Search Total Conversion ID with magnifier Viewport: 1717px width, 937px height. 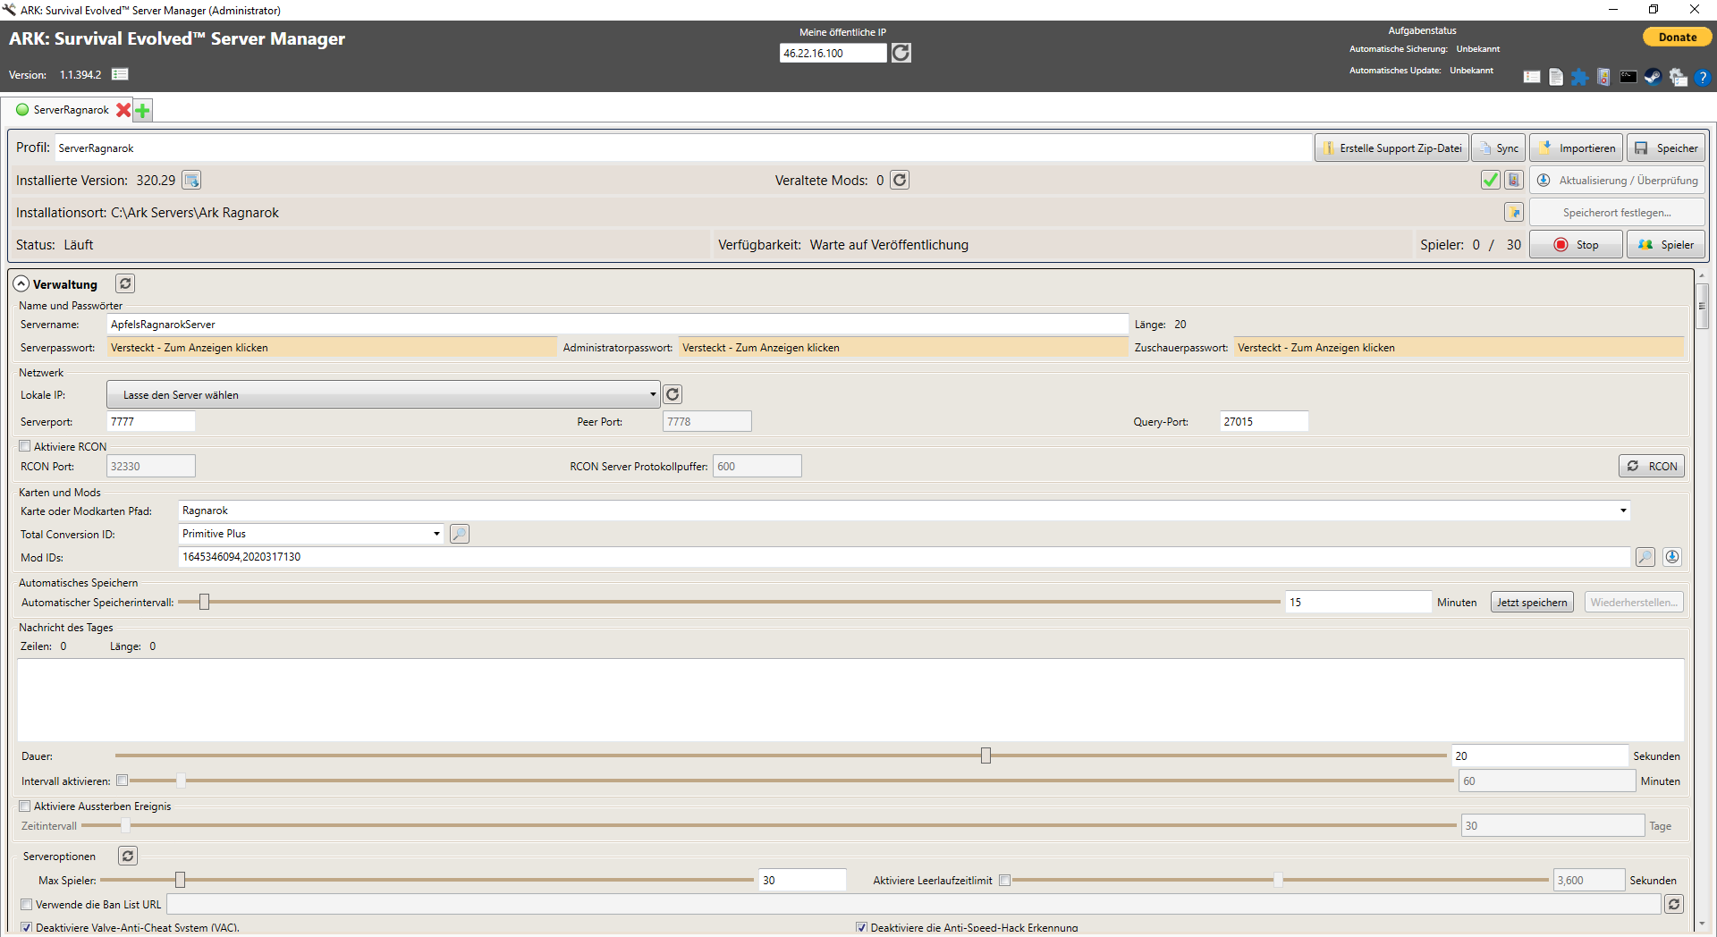pyautogui.click(x=459, y=534)
